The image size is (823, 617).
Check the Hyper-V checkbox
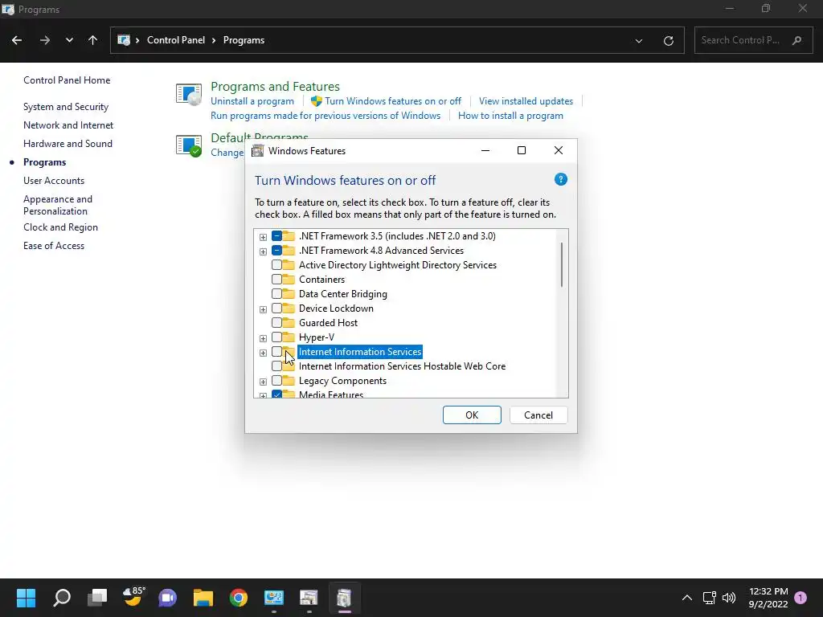coord(276,337)
